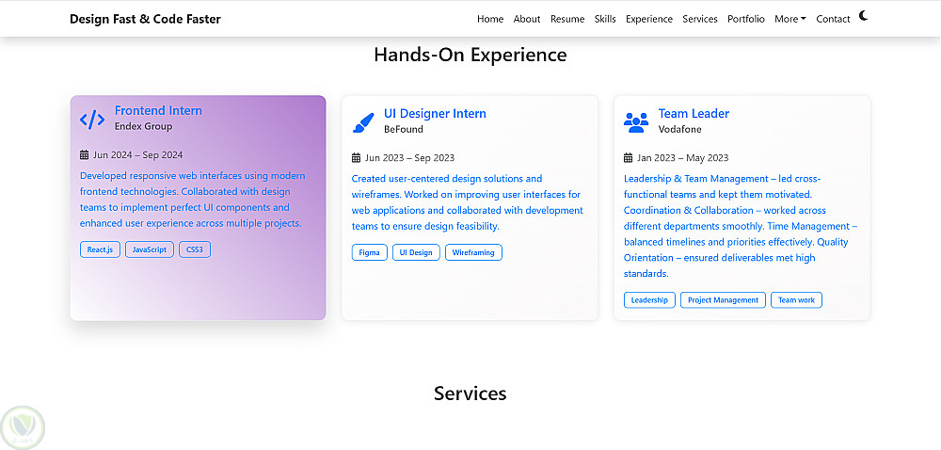Click the calendar icon beside Jun 2024 – Sep 2024
The height and width of the screenshot is (450, 941).
(84, 154)
